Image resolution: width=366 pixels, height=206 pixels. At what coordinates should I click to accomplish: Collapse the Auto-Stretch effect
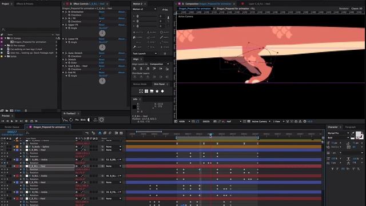pos(63,53)
